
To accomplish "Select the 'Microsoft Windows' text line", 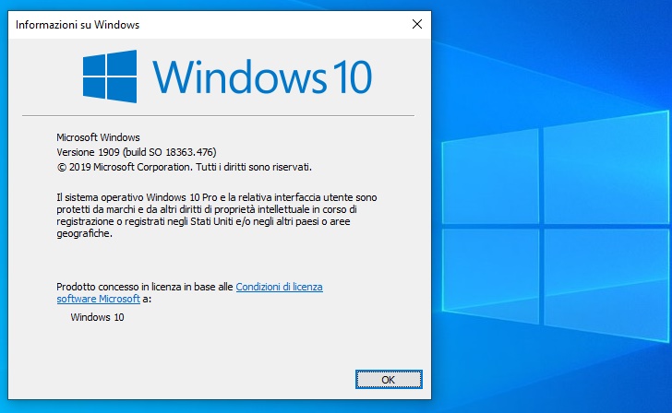I will tap(98, 137).
